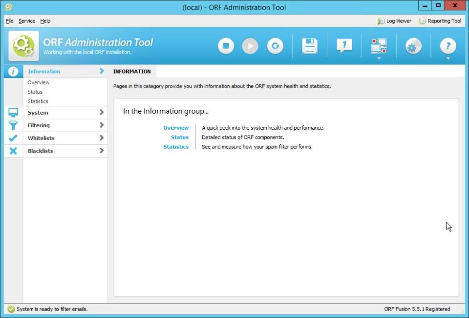Image resolution: width=469 pixels, height=318 pixels.
Task: Click the Information category info icon
Action: (13, 71)
